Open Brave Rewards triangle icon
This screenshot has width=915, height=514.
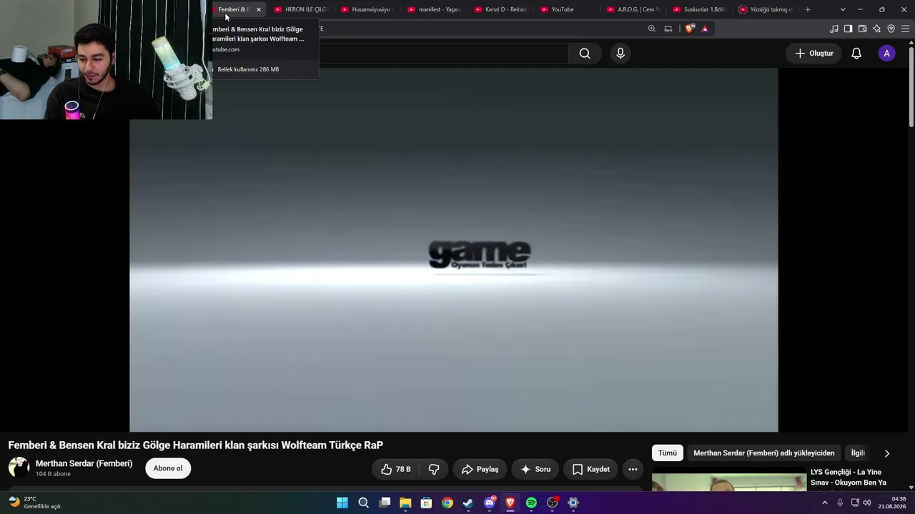(x=705, y=29)
